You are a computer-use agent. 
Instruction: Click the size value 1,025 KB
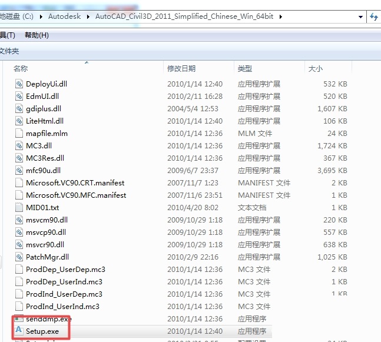332,257
